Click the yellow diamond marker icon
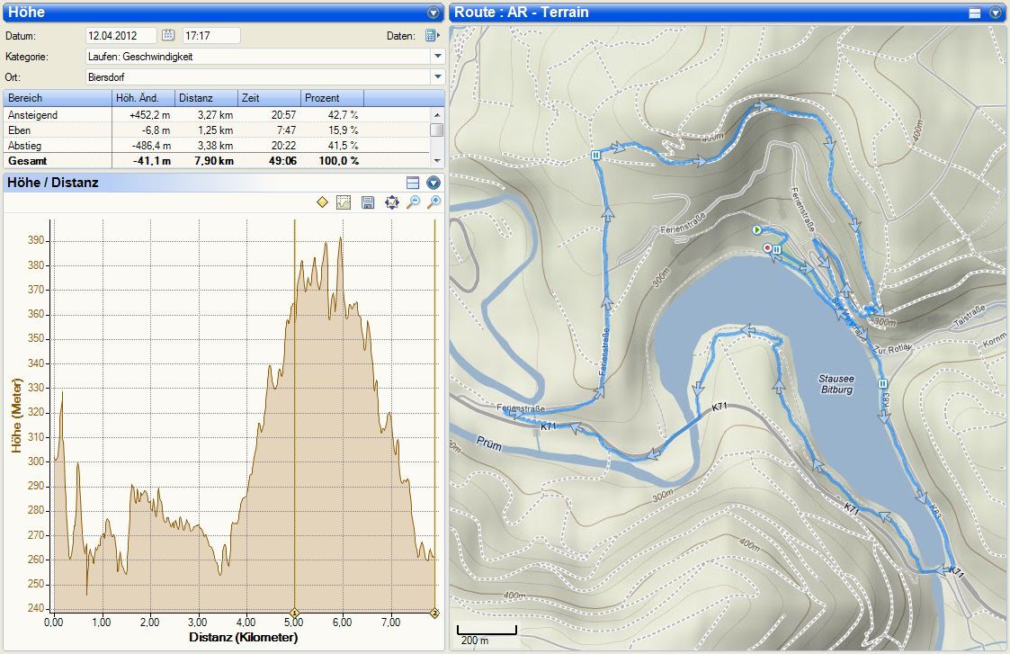The image size is (1010, 654). 322,203
